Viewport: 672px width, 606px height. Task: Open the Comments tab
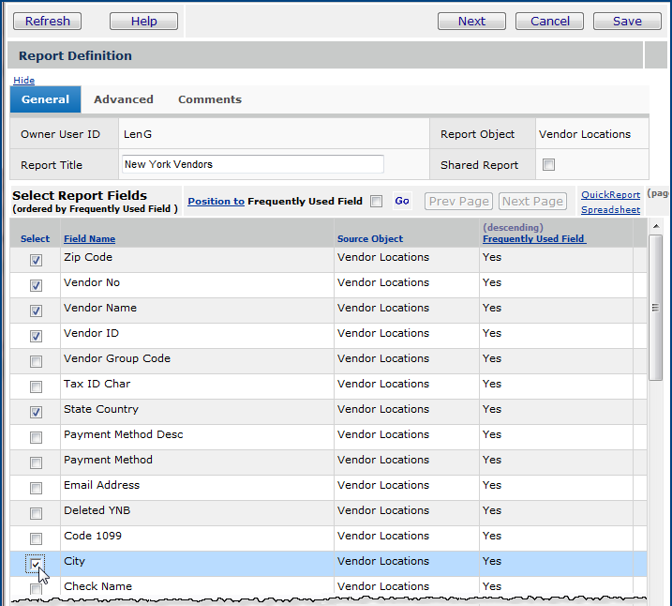[210, 99]
